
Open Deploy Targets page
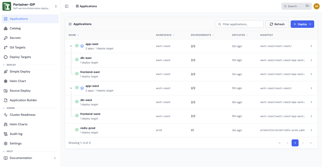30,57
